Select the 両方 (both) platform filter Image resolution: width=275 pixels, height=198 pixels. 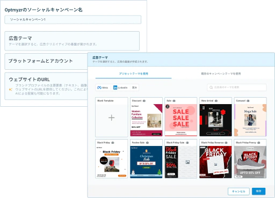pos(134,87)
